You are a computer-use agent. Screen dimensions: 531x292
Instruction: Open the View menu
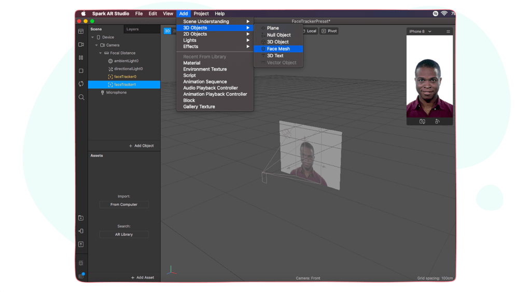click(168, 13)
